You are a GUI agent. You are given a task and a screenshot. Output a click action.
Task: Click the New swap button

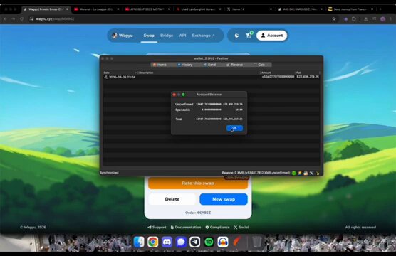click(224, 199)
